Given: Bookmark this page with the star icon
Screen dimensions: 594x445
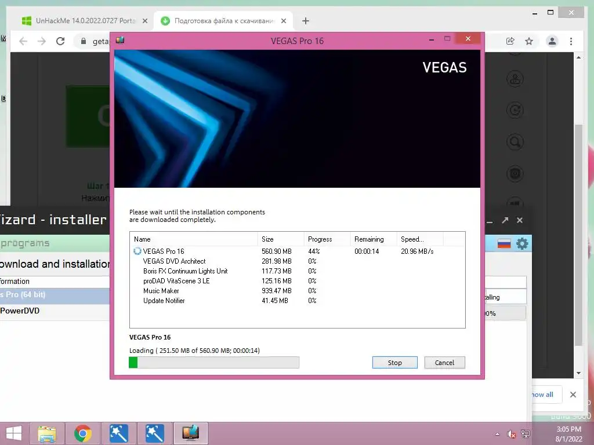Looking at the screenshot, I should pyautogui.click(x=529, y=41).
